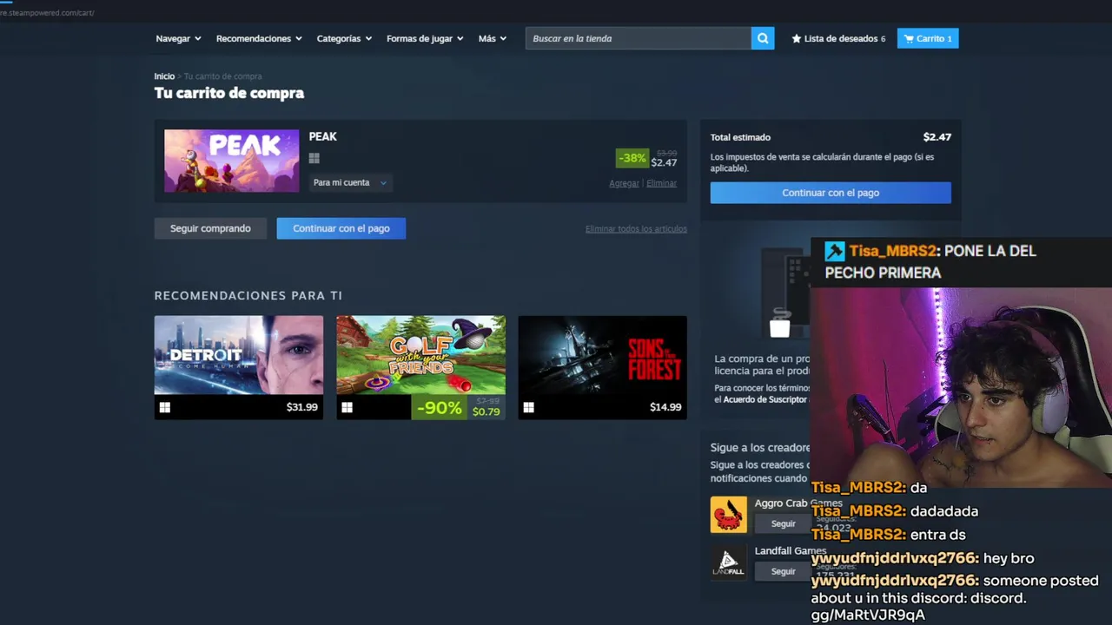Expand the Formas de jugar menu
This screenshot has width=1112, height=625.
click(425, 38)
